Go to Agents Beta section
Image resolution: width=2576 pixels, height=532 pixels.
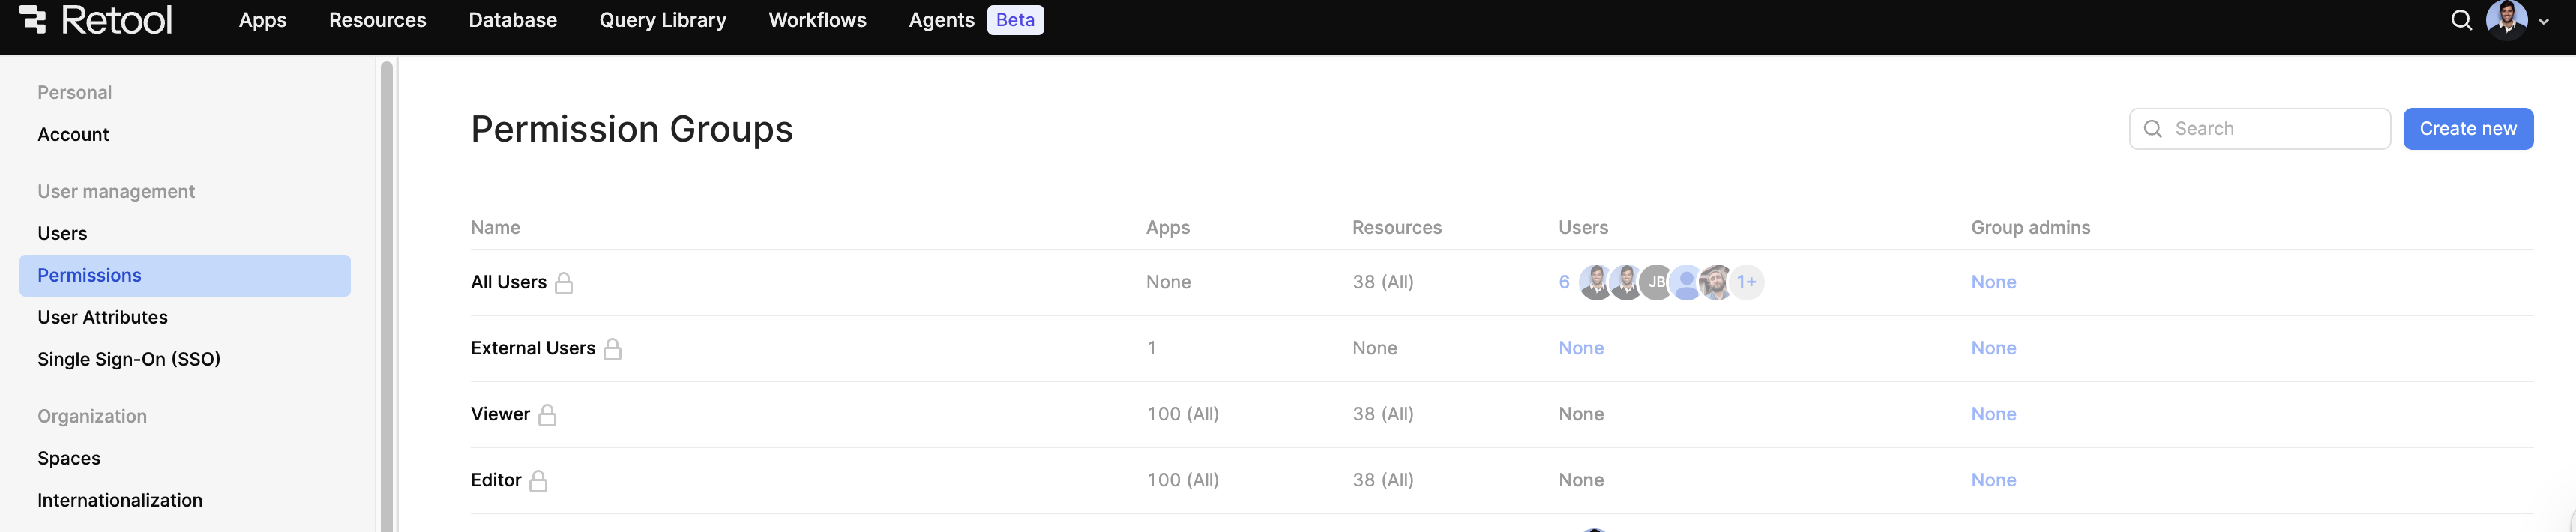[975, 20]
